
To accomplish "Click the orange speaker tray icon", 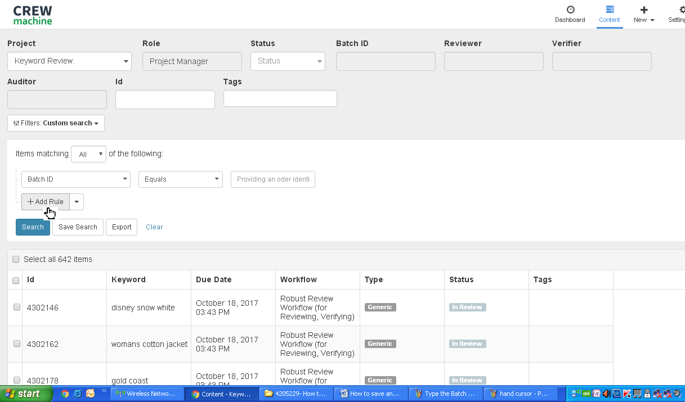I will pyautogui.click(x=607, y=394).
